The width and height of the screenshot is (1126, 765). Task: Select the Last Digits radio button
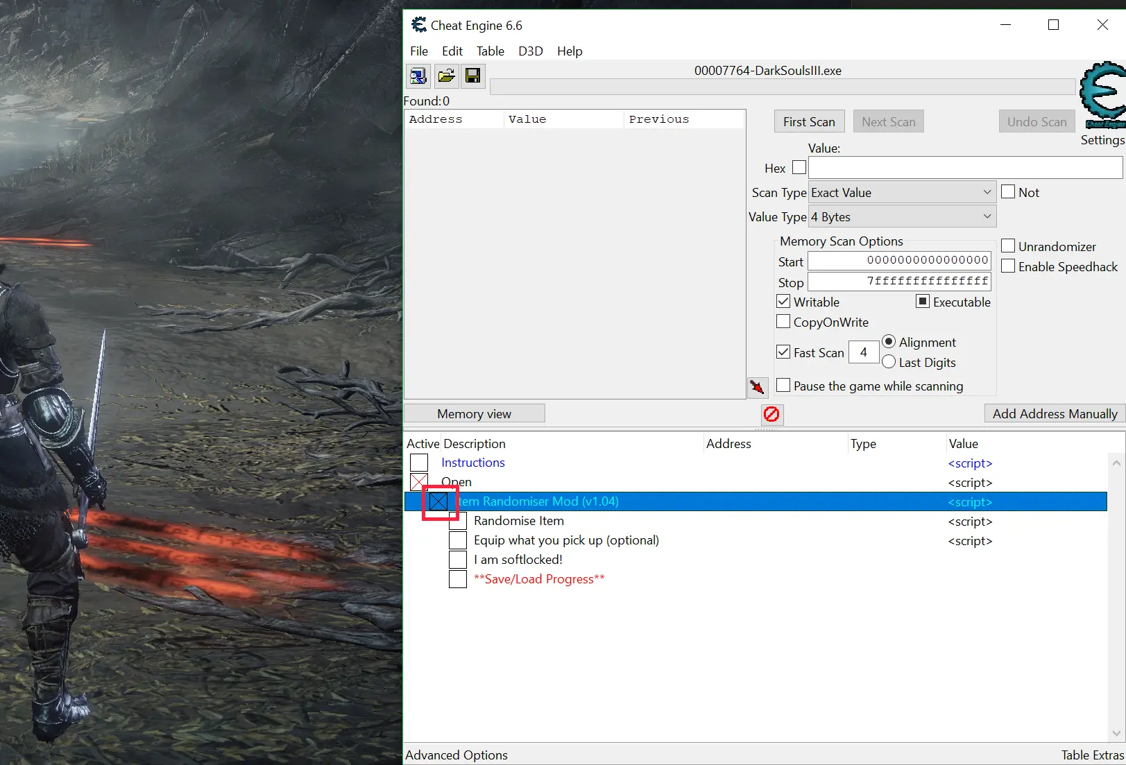coord(889,361)
